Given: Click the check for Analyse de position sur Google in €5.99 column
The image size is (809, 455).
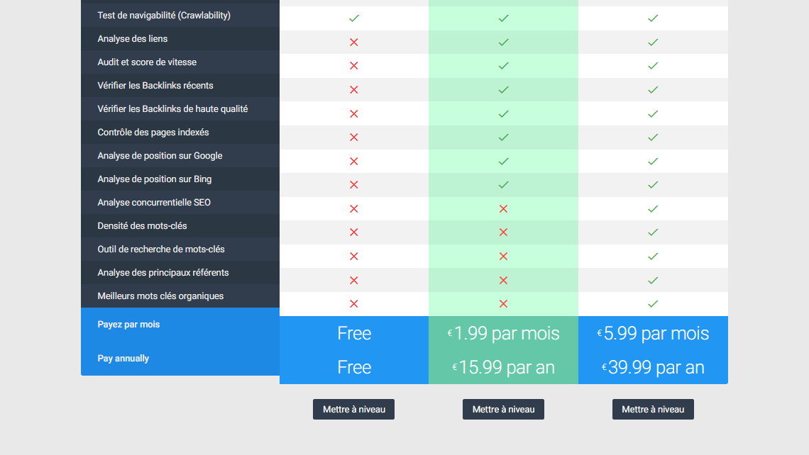Looking at the screenshot, I should coord(653,161).
